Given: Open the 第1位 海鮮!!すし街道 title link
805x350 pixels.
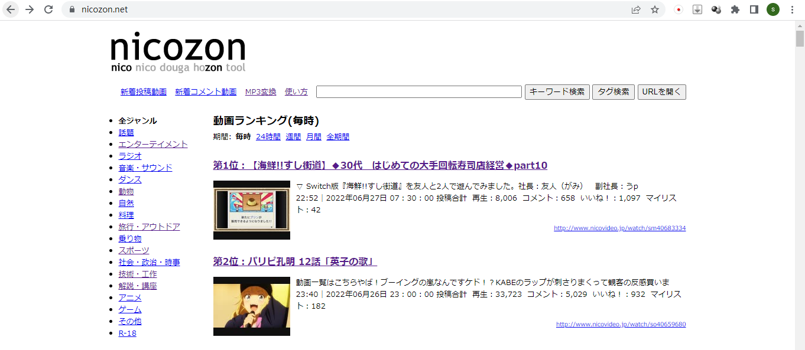Looking at the screenshot, I should [x=380, y=165].
